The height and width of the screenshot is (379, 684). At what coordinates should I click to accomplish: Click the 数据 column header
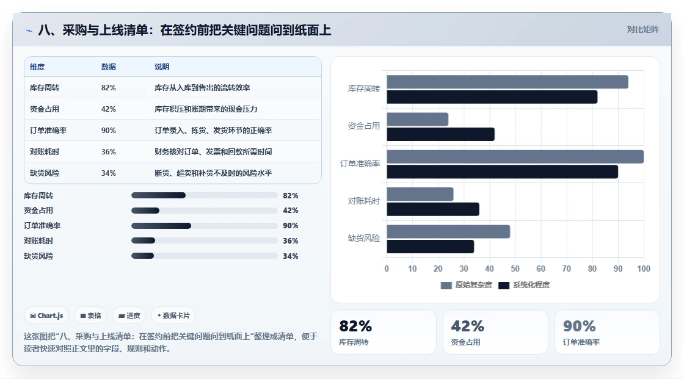[109, 67]
